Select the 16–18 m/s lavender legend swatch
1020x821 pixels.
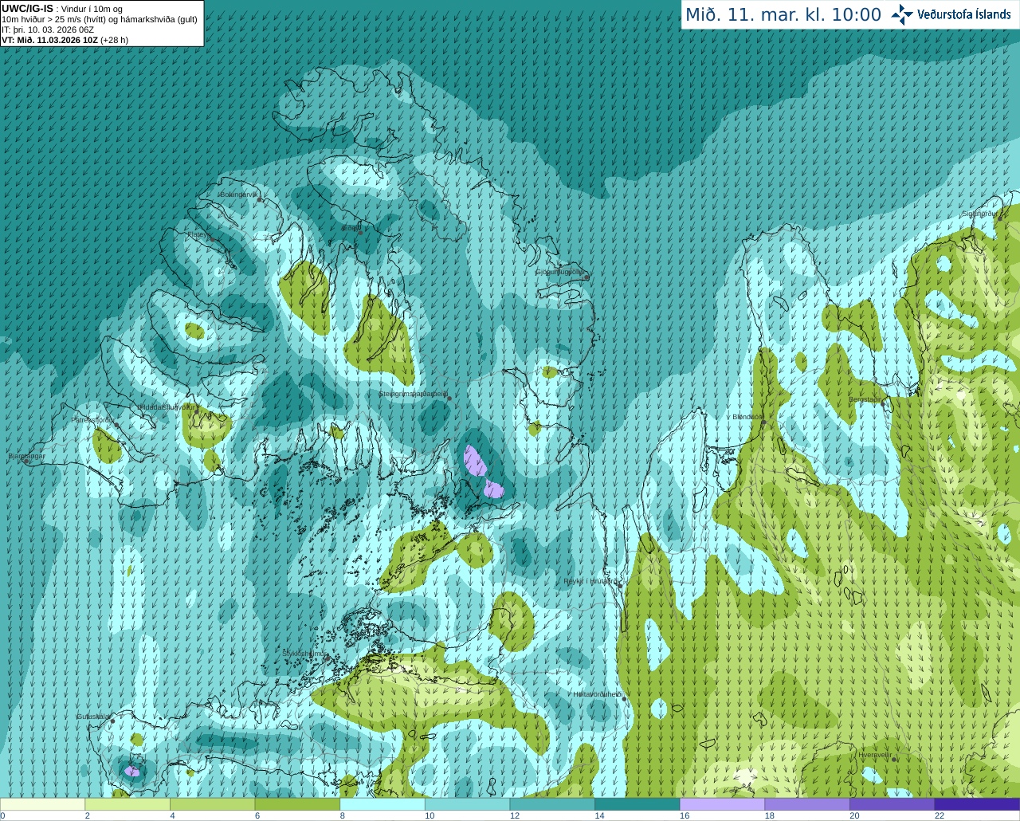coord(722,804)
